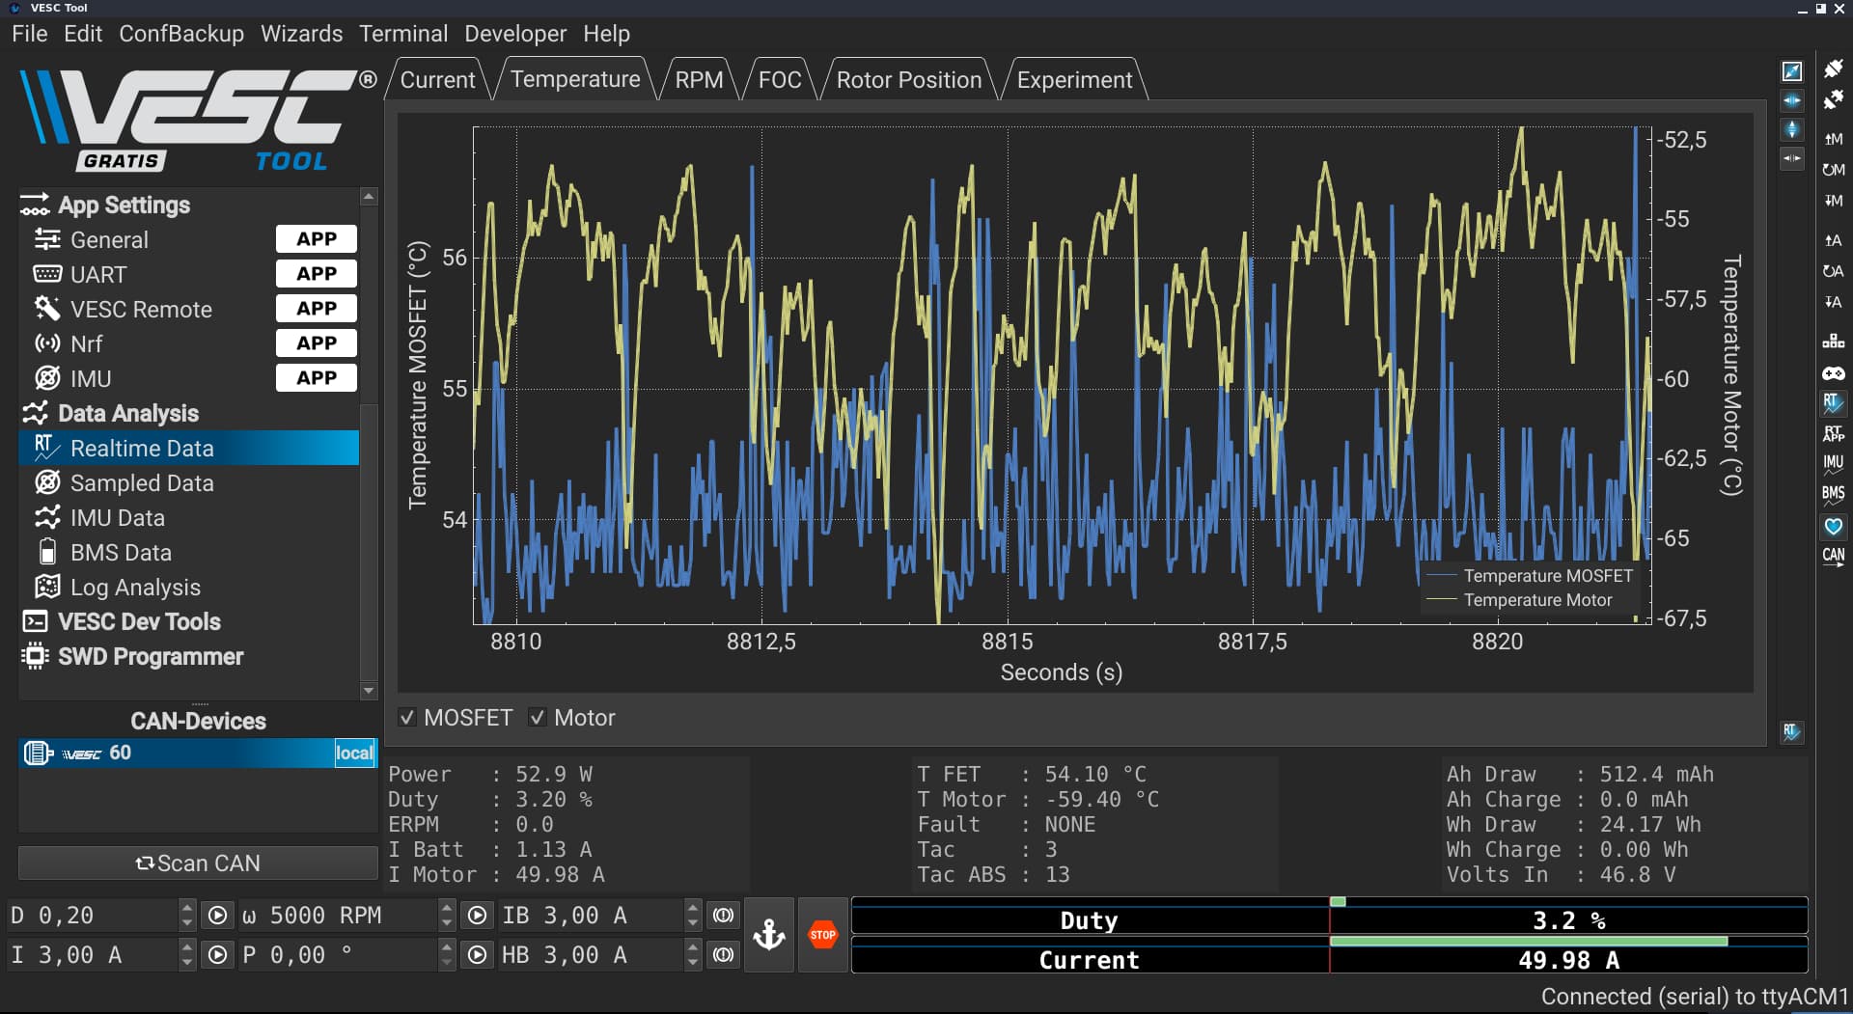Image resolution: width=1853 pixels, height=1014 pixels.
Task: Increase the RPM value with stepper arrow
Action: point(446,907)
